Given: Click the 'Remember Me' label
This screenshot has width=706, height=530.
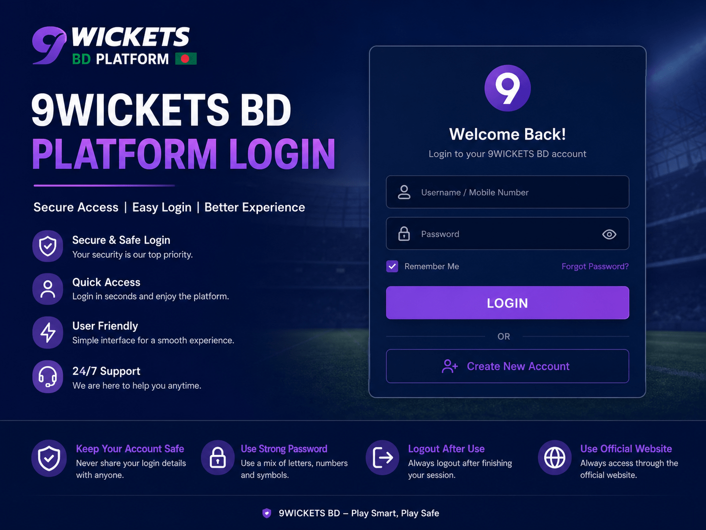Looking at the screenshot, I should coord(431,266).
